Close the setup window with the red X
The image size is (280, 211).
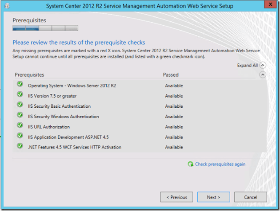pos(268,5)
